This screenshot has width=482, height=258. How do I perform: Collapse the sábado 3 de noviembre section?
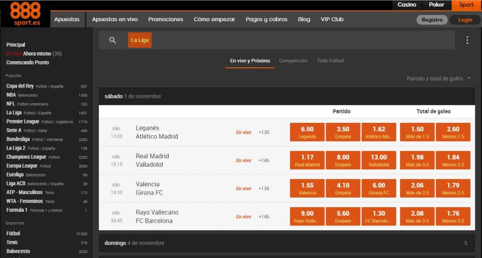(x=287, y=96)
